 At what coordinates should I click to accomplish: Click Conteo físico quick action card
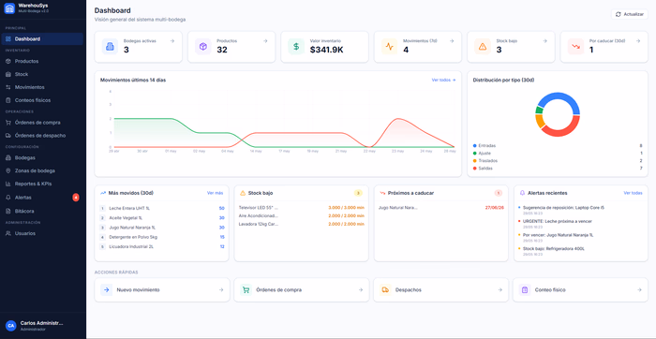point(581,289)
